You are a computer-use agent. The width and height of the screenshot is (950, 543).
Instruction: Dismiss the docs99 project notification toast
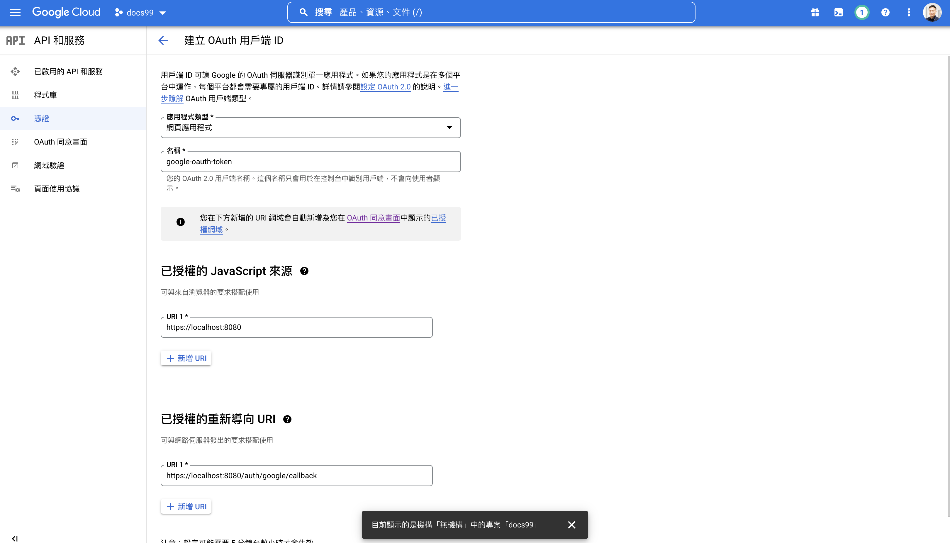(571, 525)
